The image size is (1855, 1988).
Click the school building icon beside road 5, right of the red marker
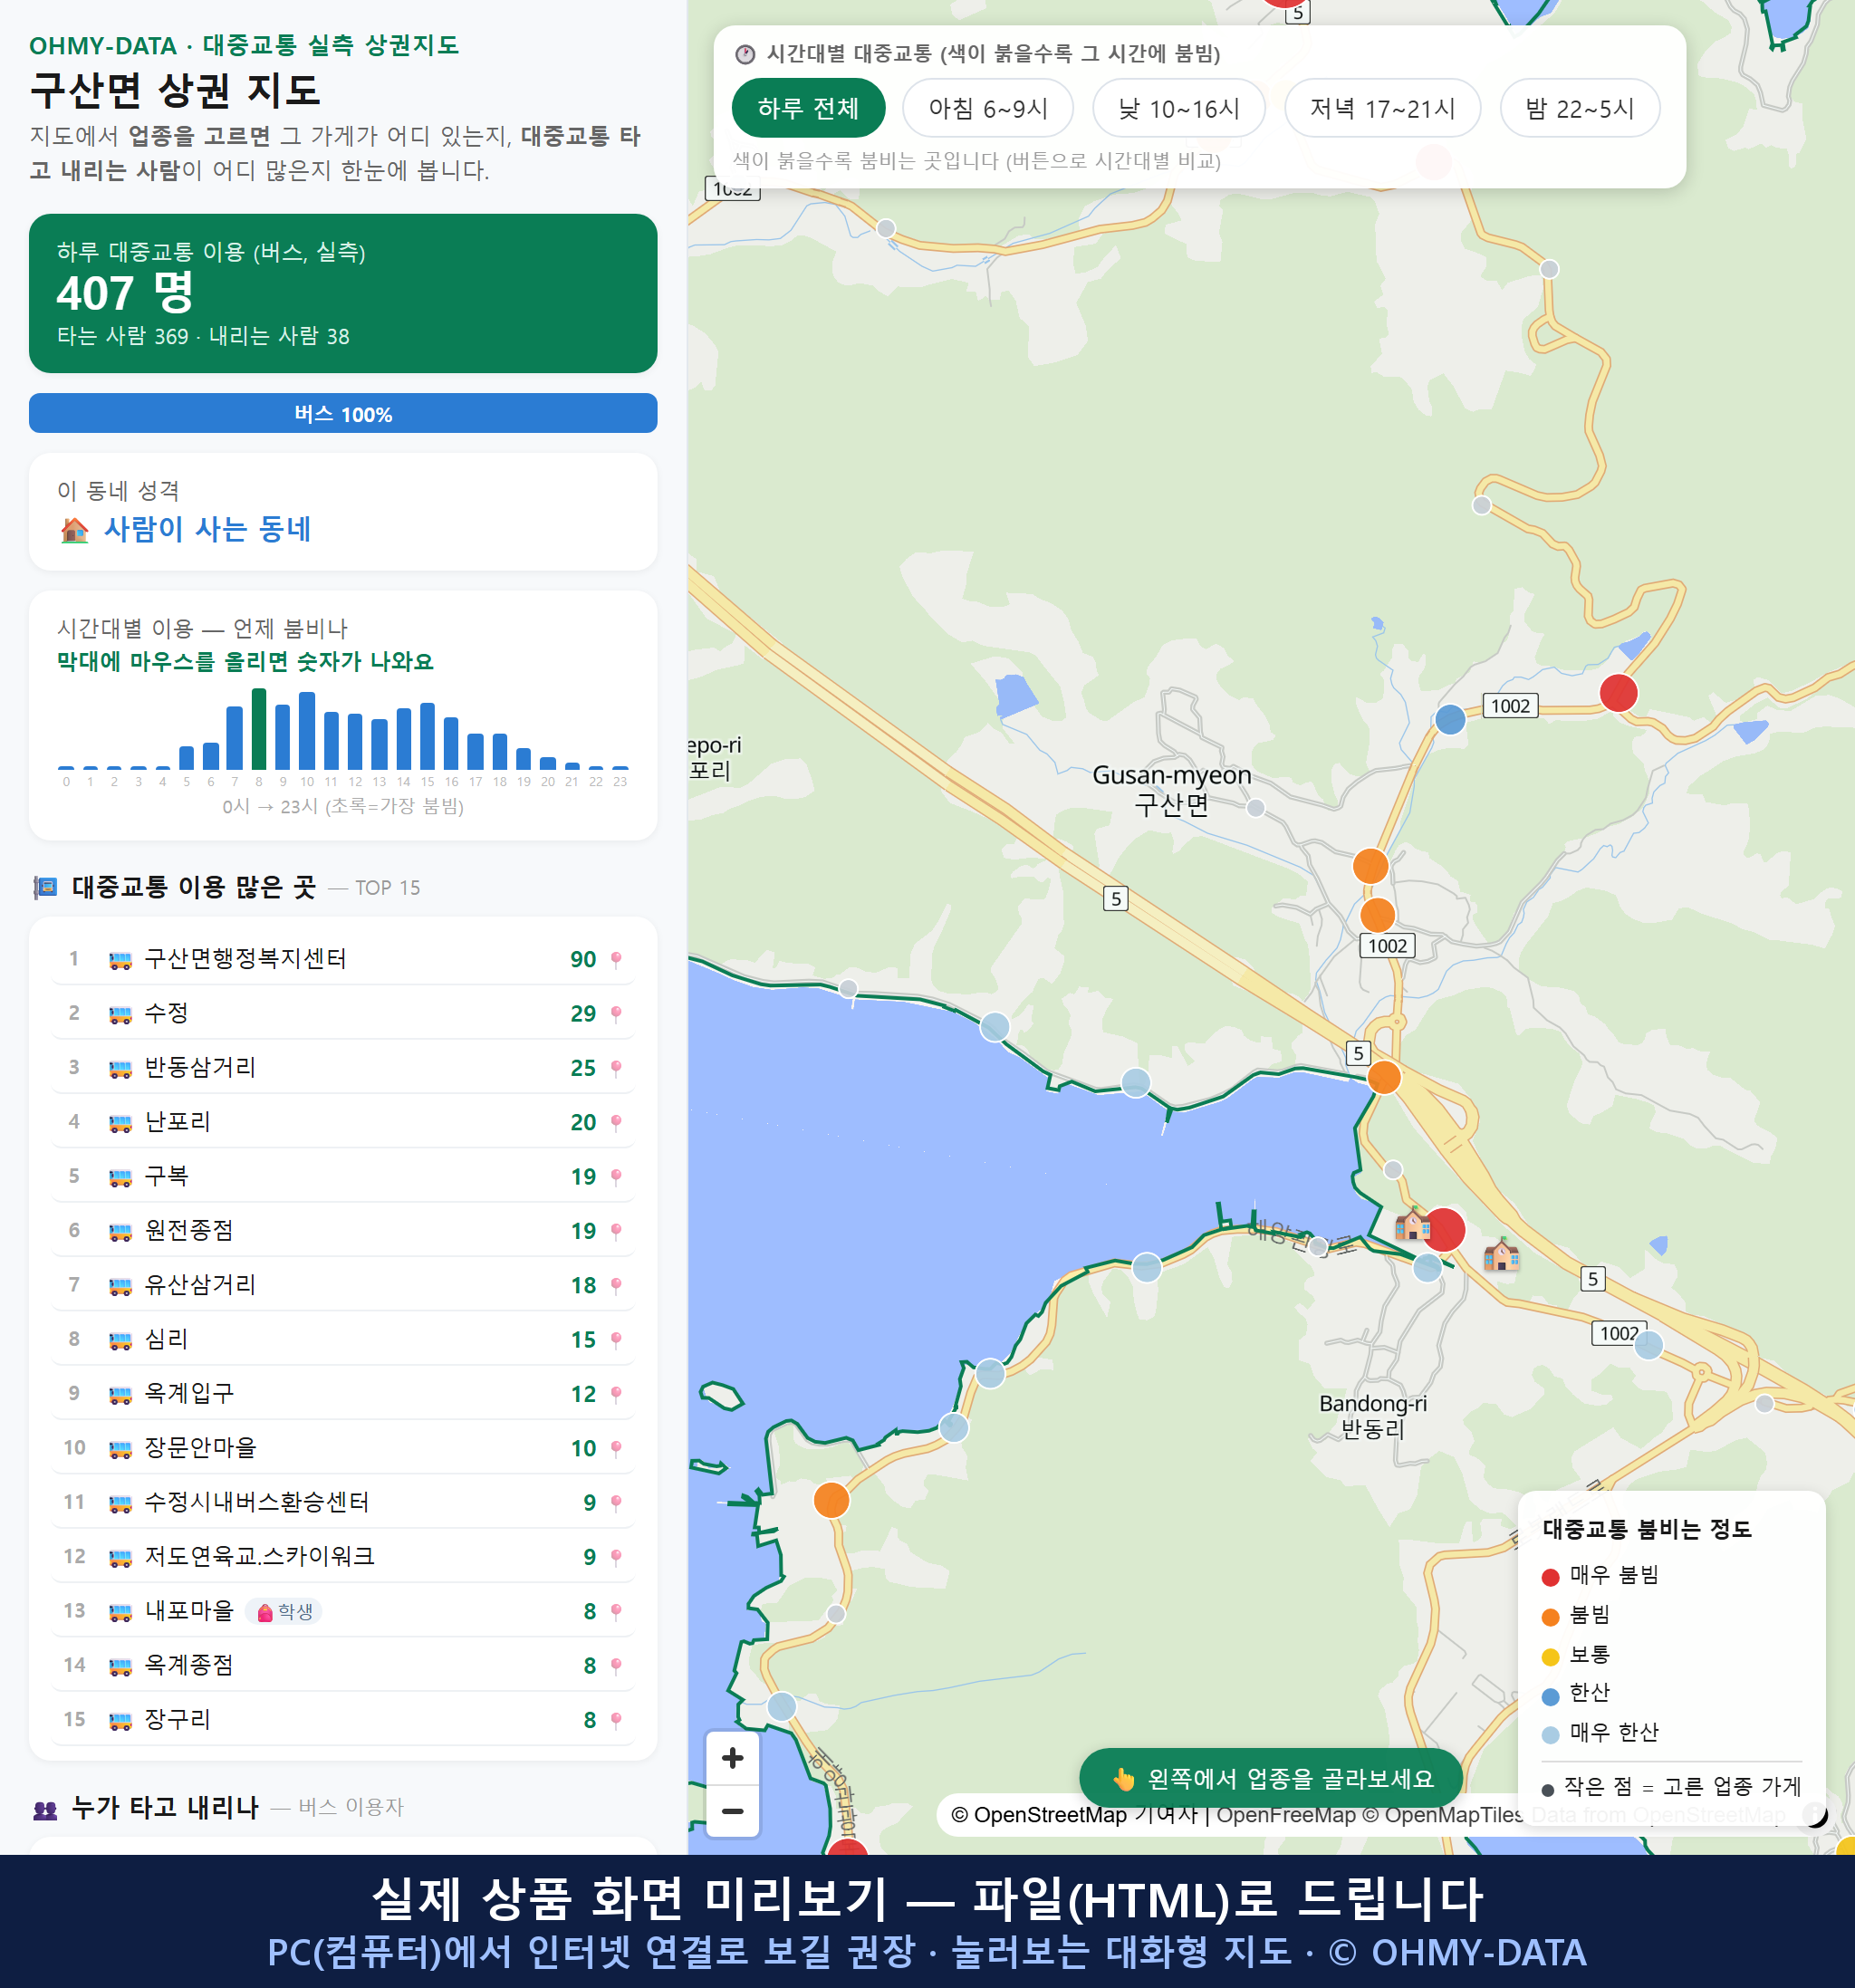[1501, 1253]
